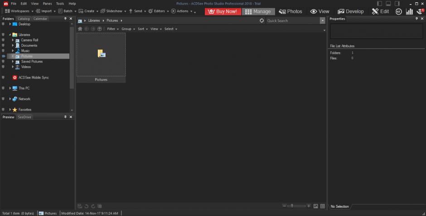
Task: Go up one folder level
Action: tap(100, 29)
